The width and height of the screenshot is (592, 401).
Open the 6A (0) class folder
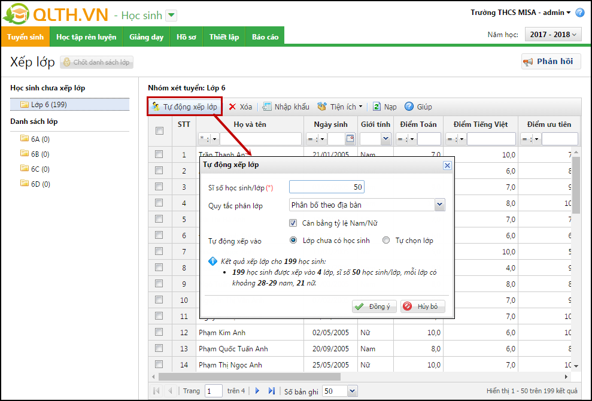click(35, 139)
